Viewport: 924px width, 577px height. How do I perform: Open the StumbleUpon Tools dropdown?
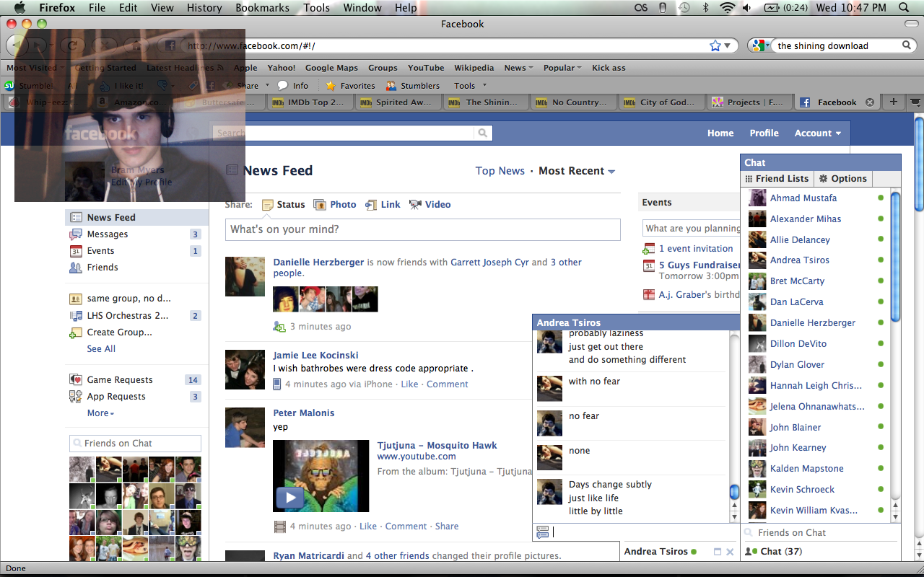pyautogui.click(x=468, y=85)
